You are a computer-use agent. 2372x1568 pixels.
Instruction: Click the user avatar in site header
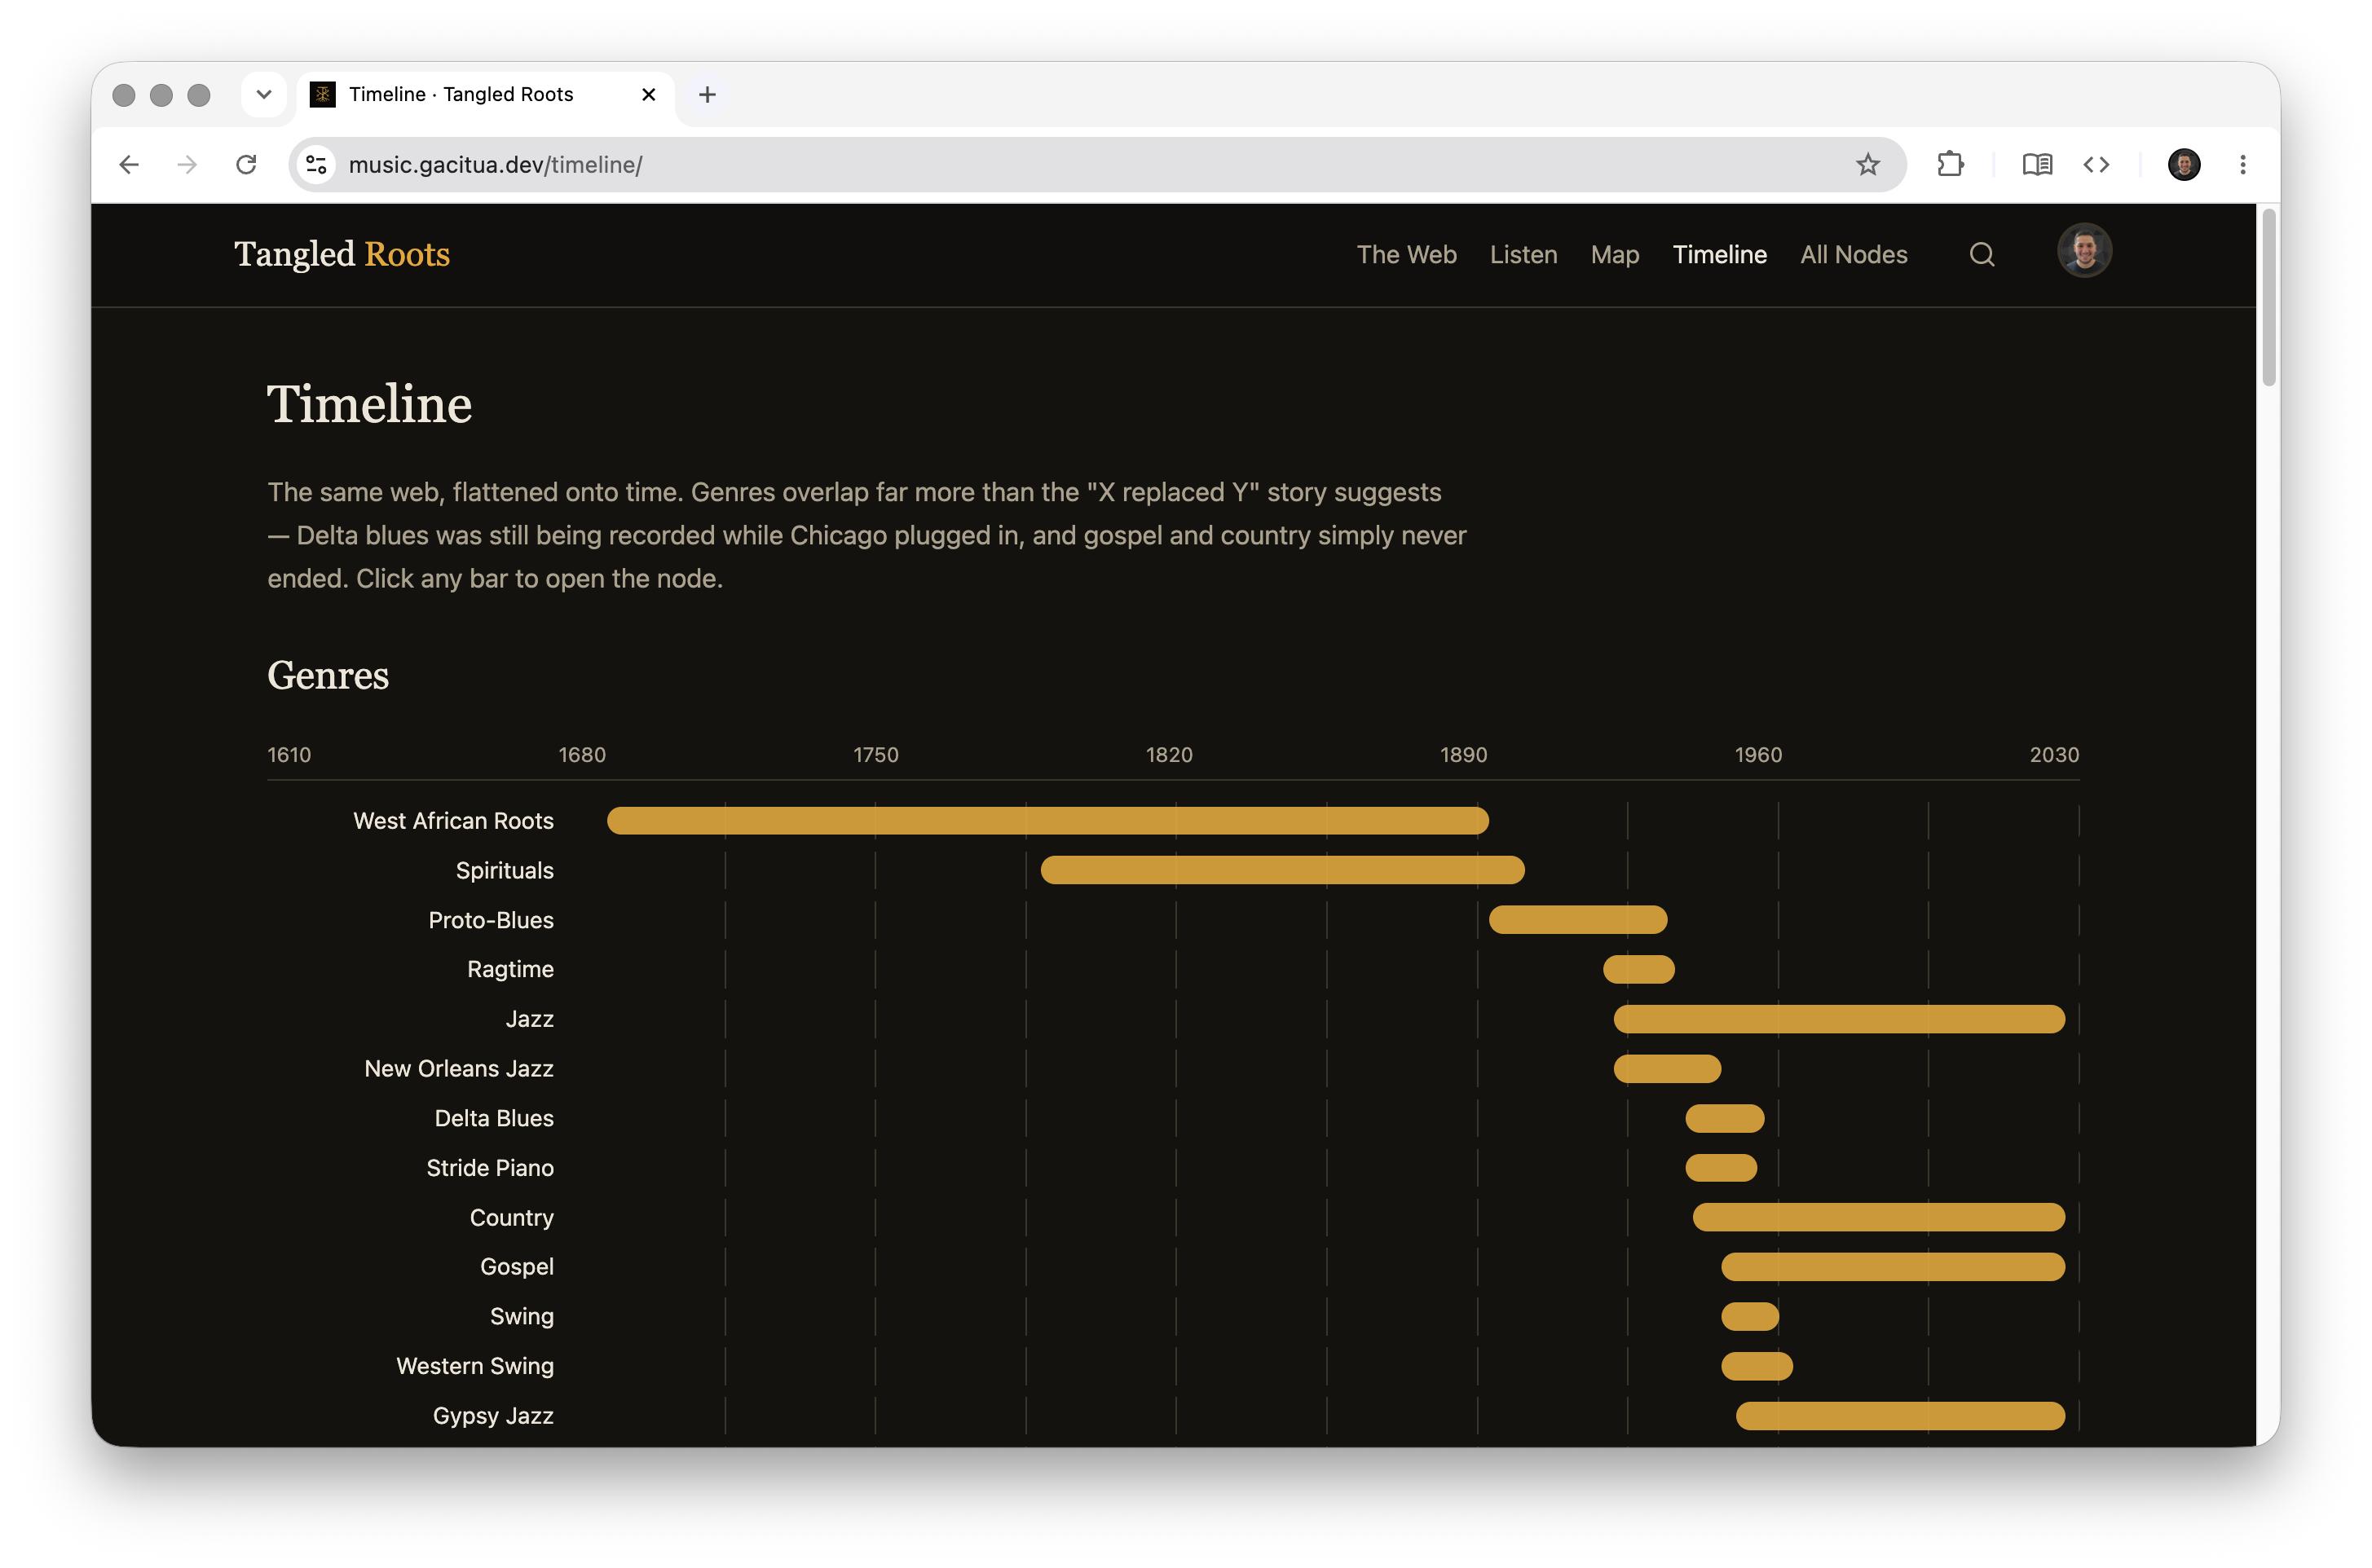click(2084, 251)
